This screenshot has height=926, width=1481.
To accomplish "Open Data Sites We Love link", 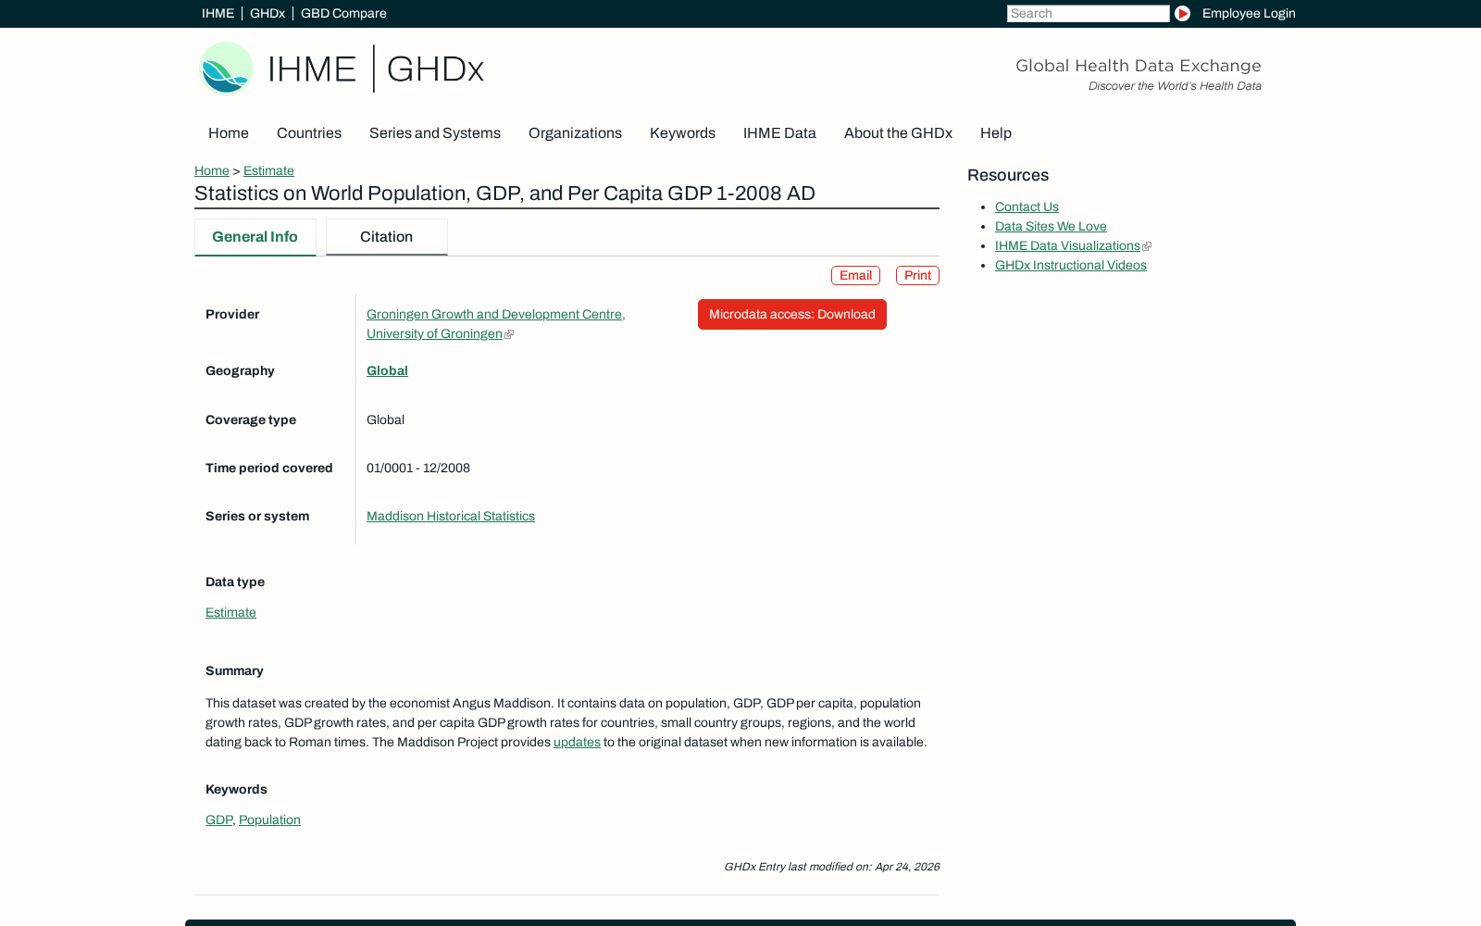I will pos(1051,226).
